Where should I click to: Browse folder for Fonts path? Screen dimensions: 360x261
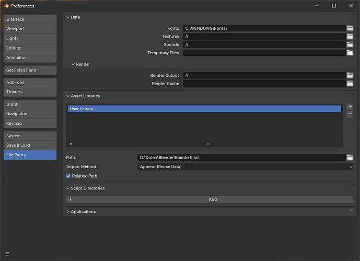350,28
